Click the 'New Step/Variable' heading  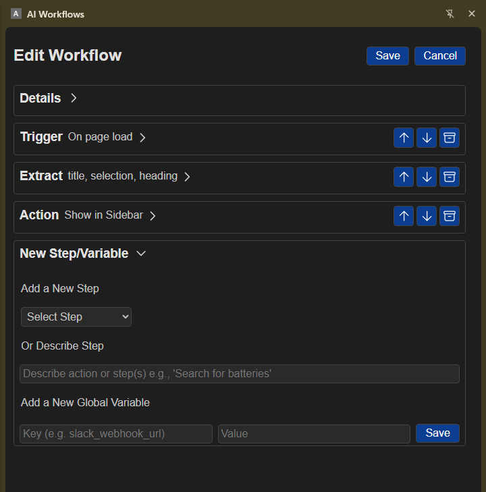click(74, 254)
